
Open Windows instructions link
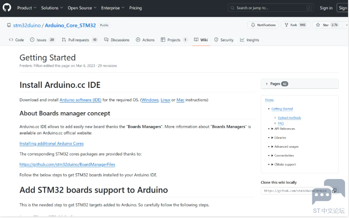(x=150, y=100)
